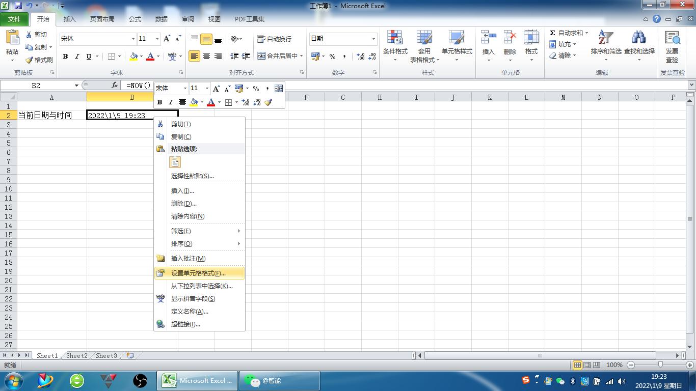
Task: Click 插入批注 to insert a comment
Action: pyautogui.click(x=189, y=258)
